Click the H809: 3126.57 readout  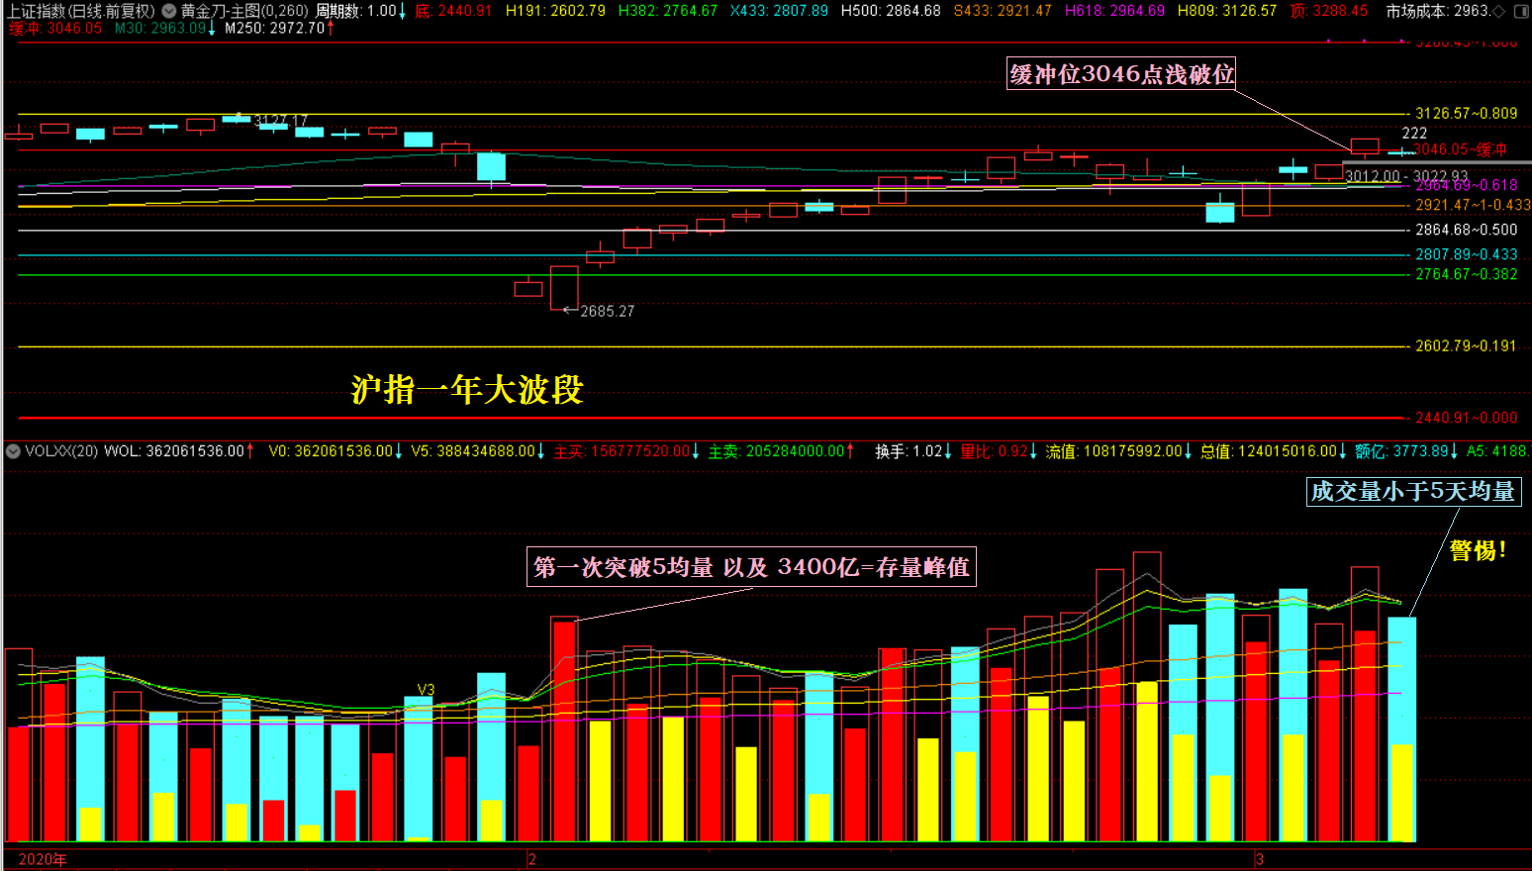[1227, 11]
